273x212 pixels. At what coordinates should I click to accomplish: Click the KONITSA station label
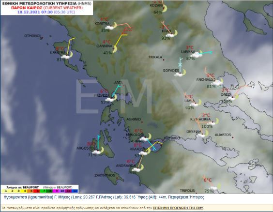pos(102,24)
